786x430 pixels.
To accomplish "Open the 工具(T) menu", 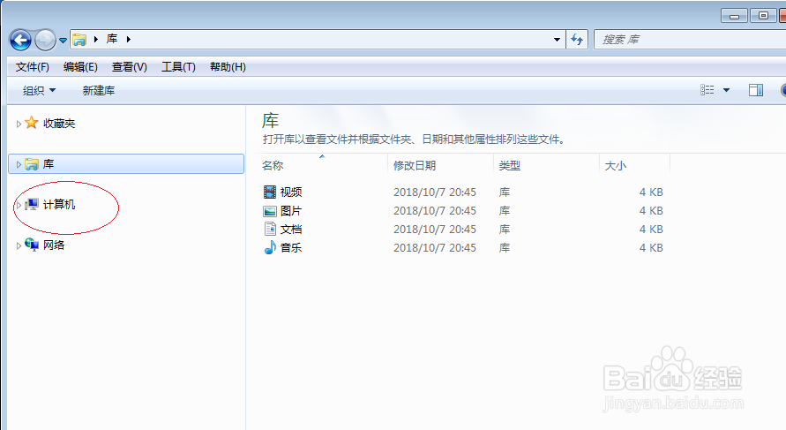I will point(178,67).
